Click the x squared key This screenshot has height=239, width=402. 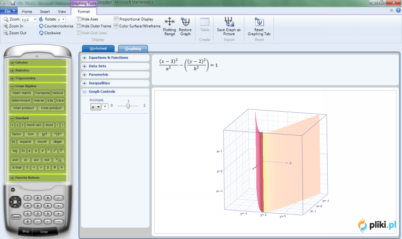tap(42, 150)
